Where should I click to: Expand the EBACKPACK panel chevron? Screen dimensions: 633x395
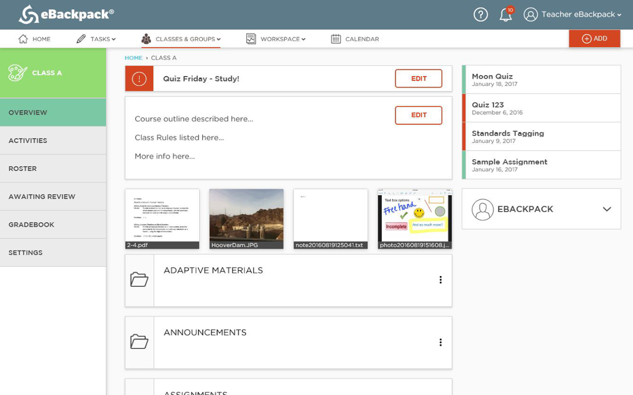[607, 209]
